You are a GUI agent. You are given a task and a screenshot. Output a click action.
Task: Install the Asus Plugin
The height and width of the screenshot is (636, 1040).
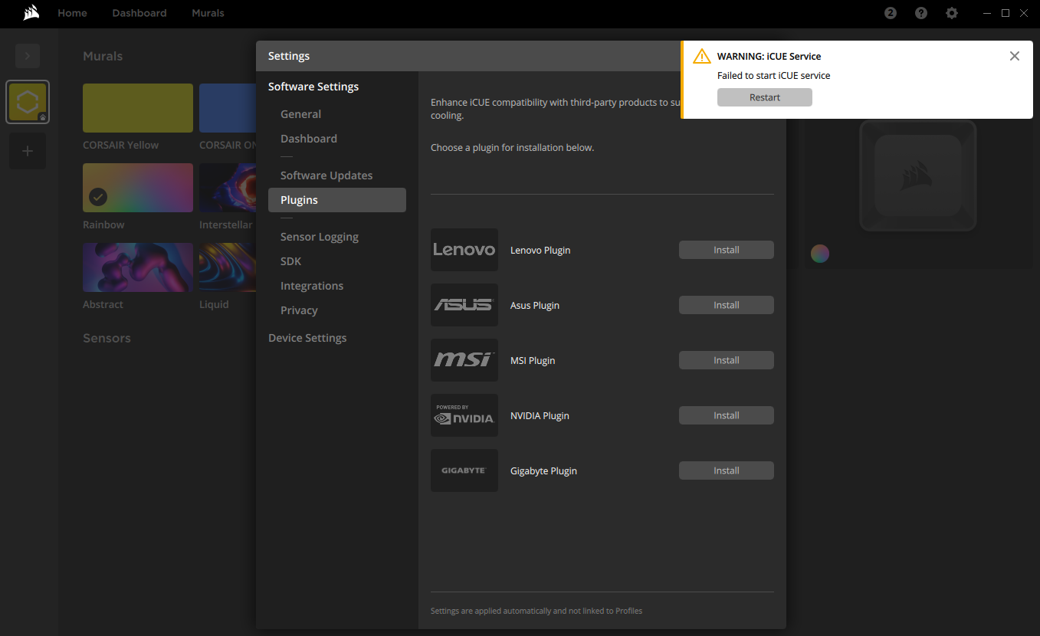[727, 305]
